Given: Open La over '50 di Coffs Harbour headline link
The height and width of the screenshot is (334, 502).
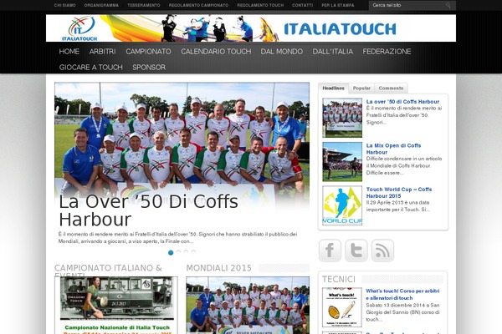Looking at the screenshot, I should (x=402, y=102).
